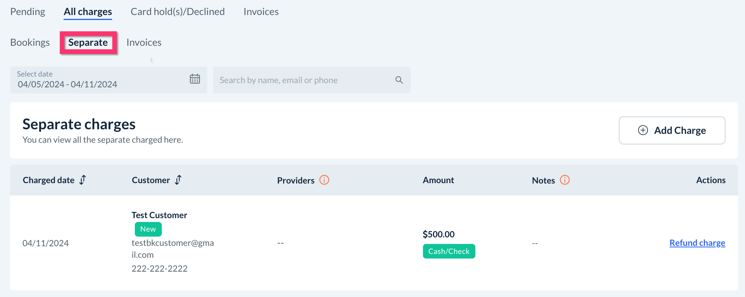Click the Test Customer name
The image size is (745, 297).
[x=159, y=215]
